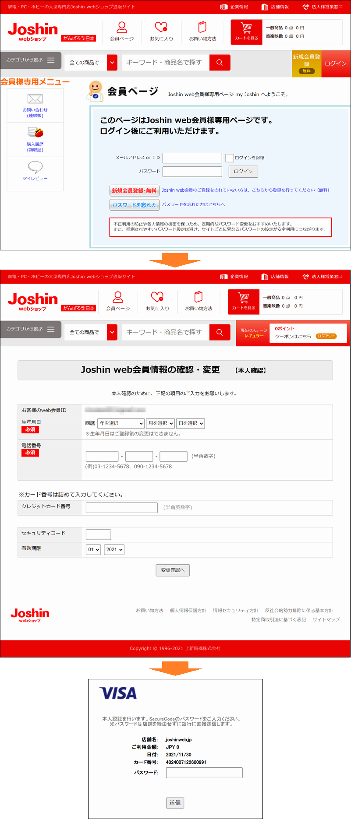Click the パスワードを忘れた button
Screen dimensions: 351x819
(x=134, y=205)
